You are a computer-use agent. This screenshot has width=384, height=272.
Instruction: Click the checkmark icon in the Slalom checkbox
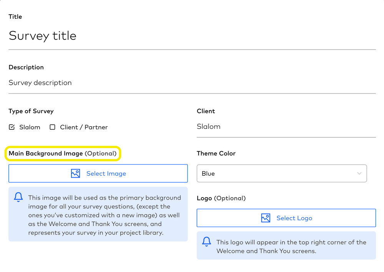pyautogui.click(x=12, y=127)
